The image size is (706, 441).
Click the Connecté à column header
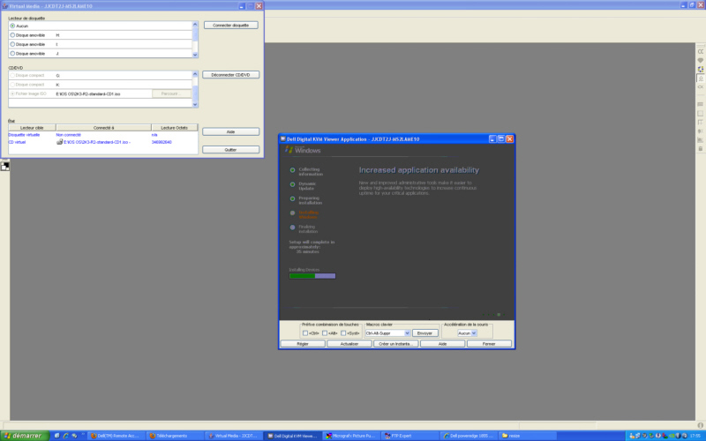103,128
